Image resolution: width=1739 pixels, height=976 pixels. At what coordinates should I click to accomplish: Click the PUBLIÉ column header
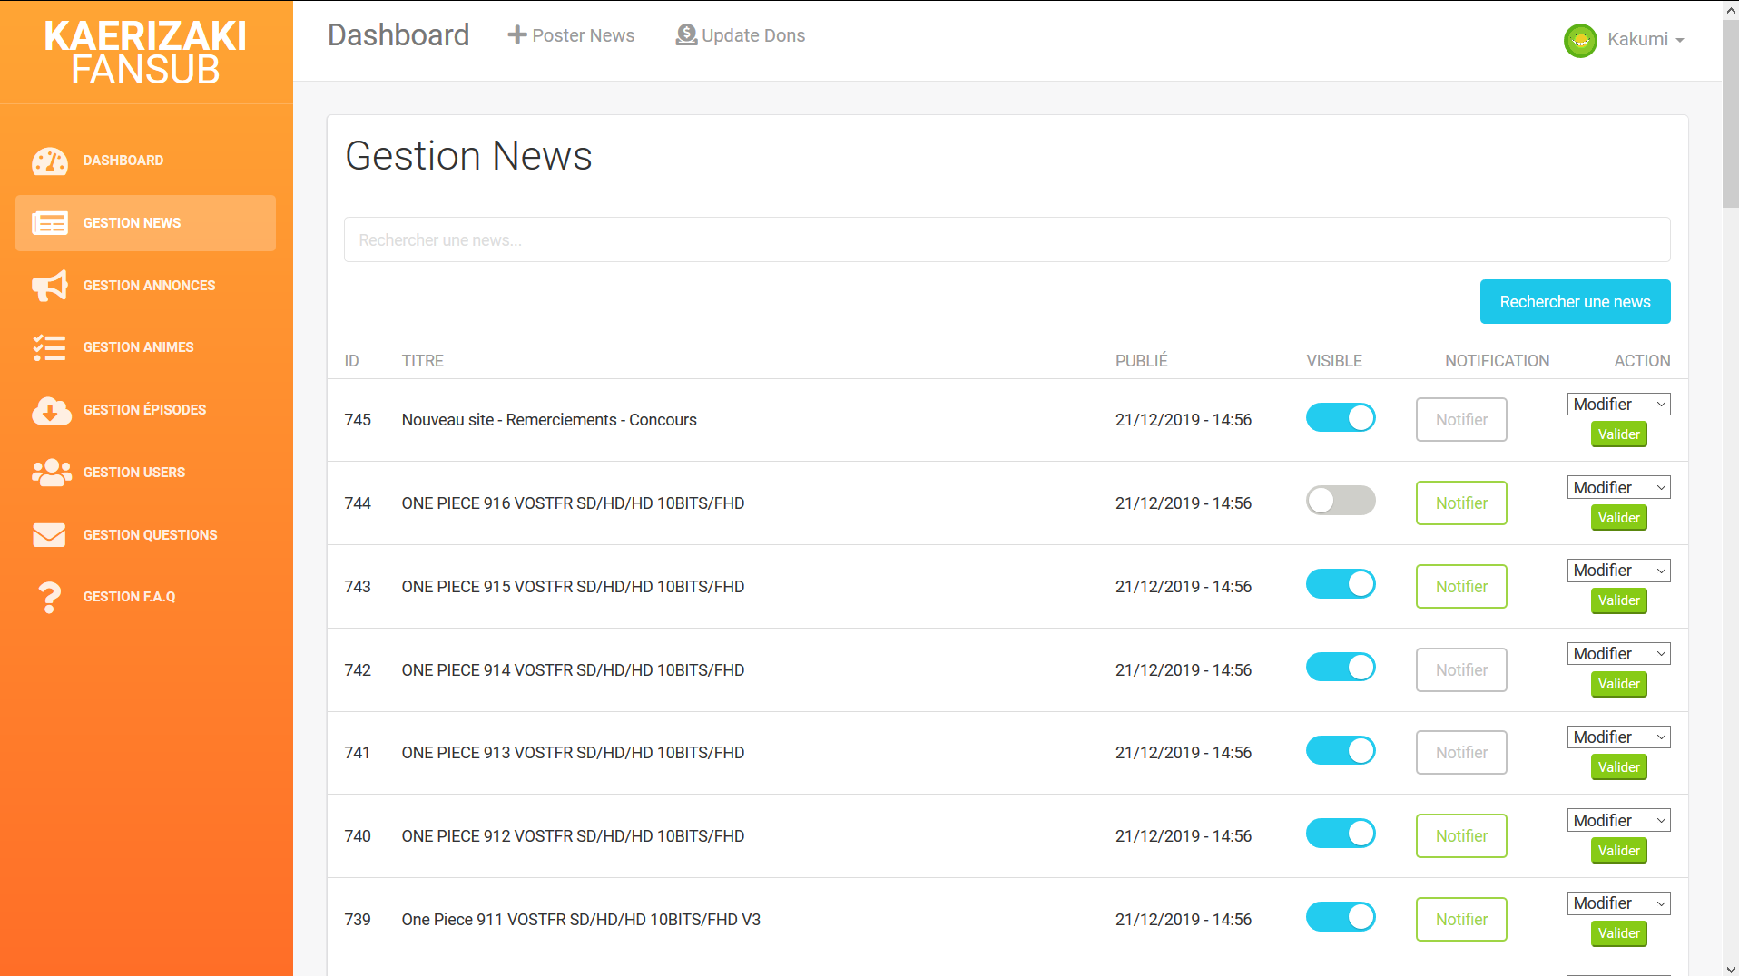click(1141, 361)
